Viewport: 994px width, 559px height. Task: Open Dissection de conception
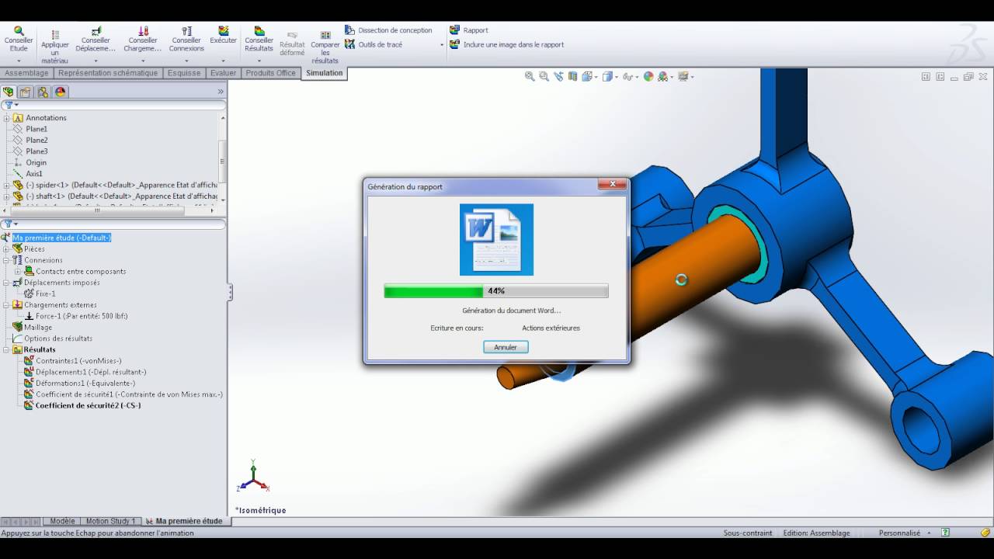[x=388, y=30]
